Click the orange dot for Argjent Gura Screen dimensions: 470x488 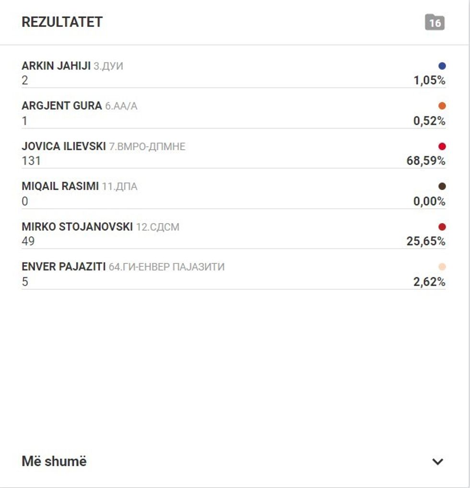point(442,106)
